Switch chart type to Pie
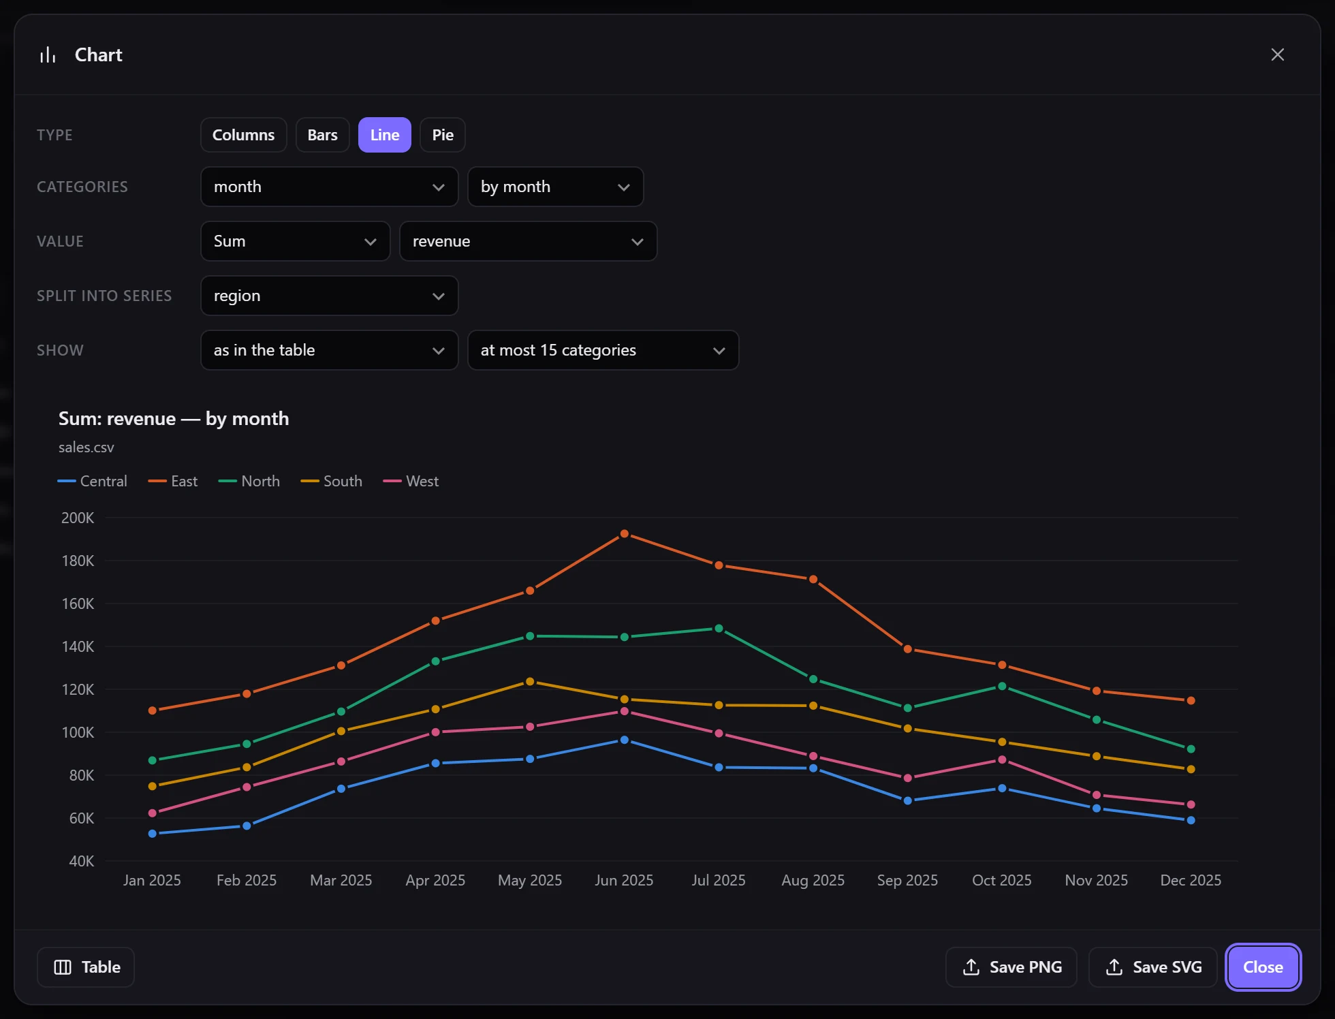 click(x=443, y=135)
